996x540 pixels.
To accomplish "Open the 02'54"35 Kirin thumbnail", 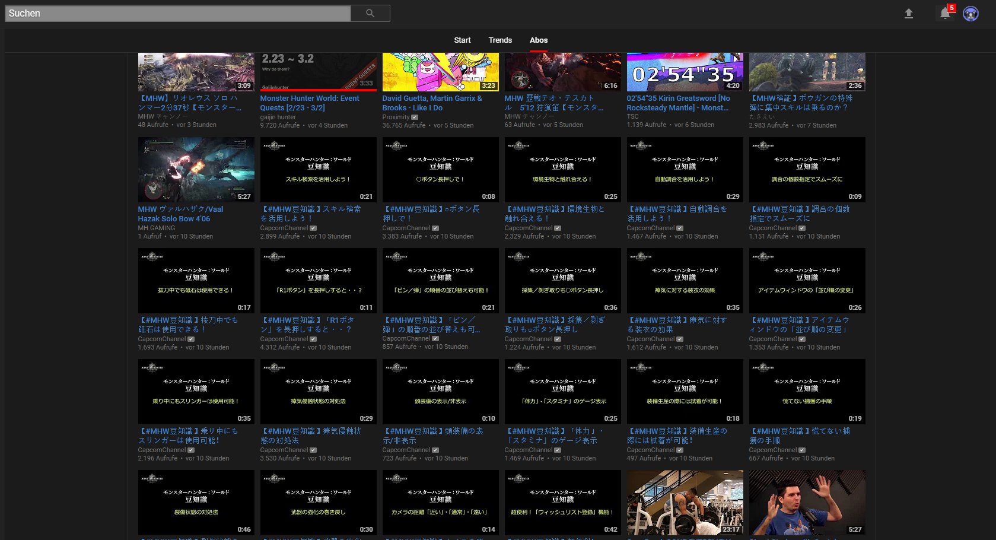I will (x=685, y=72).
